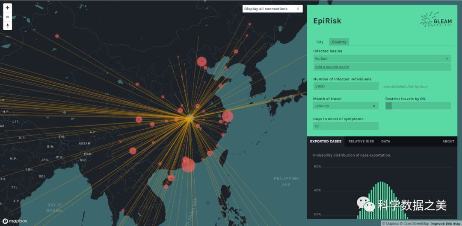Zoom in on the map

coord(7,8)
